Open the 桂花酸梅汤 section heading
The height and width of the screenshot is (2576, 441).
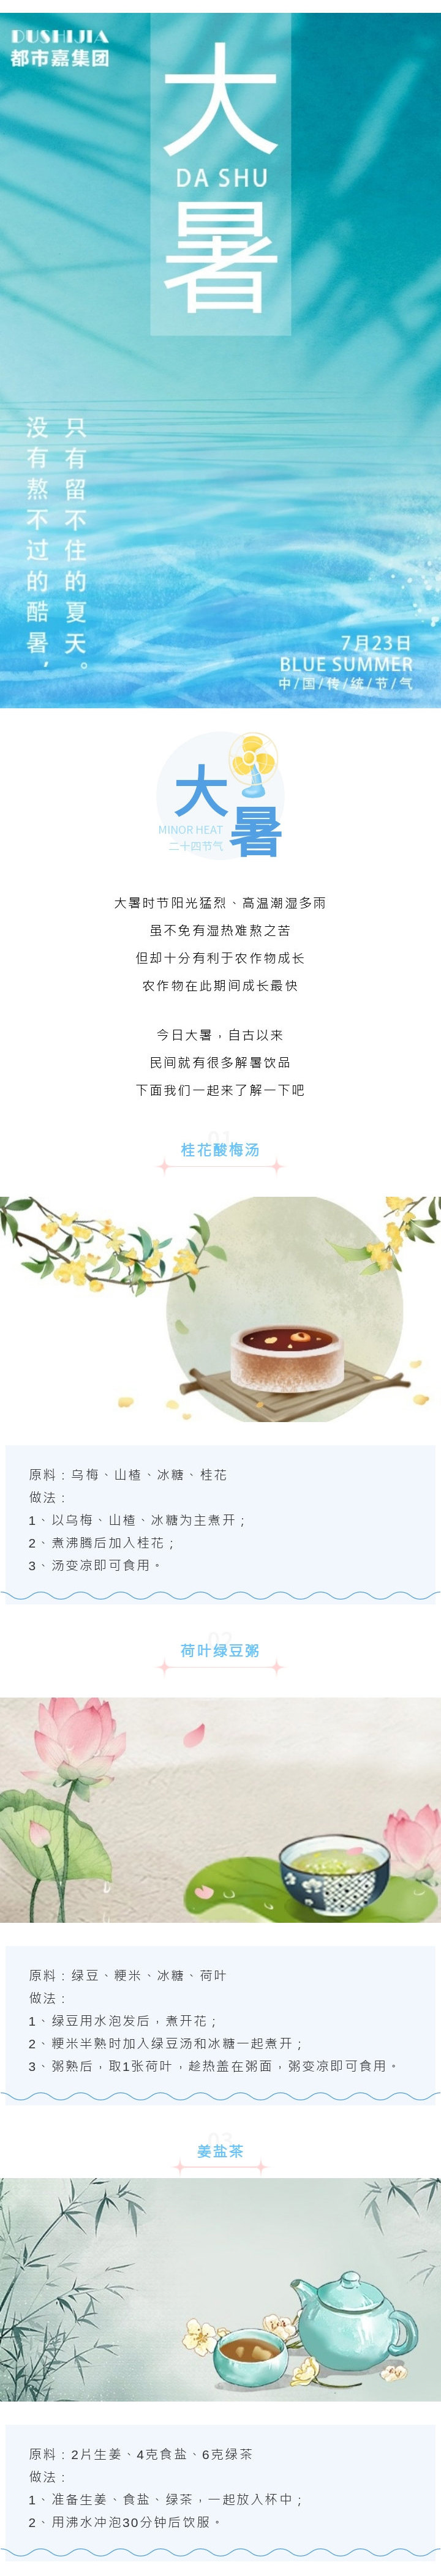click(x=220, y=1150)
